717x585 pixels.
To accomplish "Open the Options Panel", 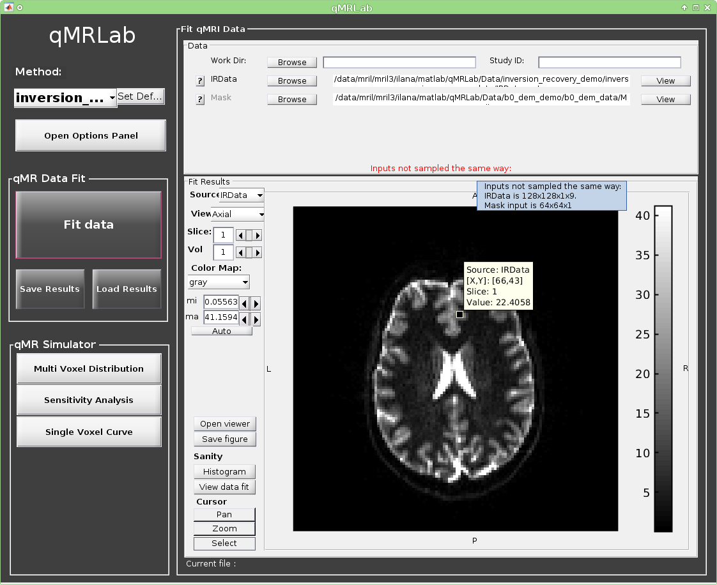I will click(90, 135).
